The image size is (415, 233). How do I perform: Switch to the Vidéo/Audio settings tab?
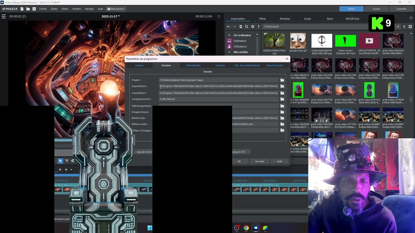click(x=193, y=65)
